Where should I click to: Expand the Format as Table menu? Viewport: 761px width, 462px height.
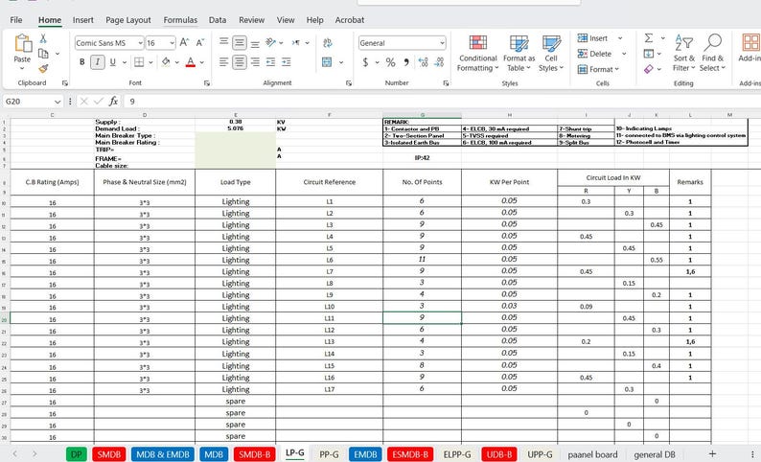click(x=519, y=54)
